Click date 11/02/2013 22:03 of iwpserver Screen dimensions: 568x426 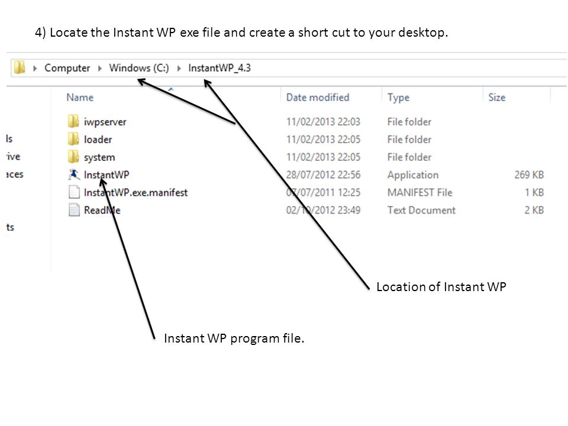pos(323,122)
